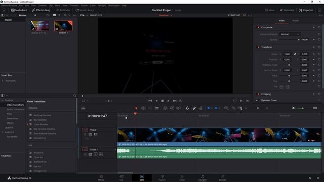The width and height of the screenshot is (324, 182).
Task: Open the Cut page
Action: tap(121, 178)
